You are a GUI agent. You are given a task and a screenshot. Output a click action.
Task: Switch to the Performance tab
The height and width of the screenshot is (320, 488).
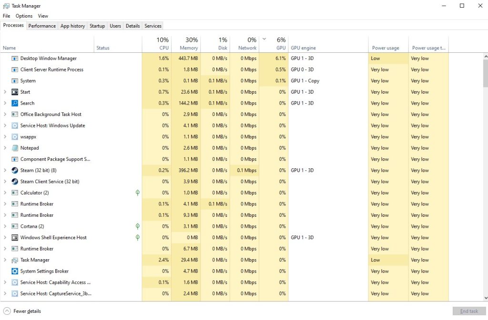point(42,26)
